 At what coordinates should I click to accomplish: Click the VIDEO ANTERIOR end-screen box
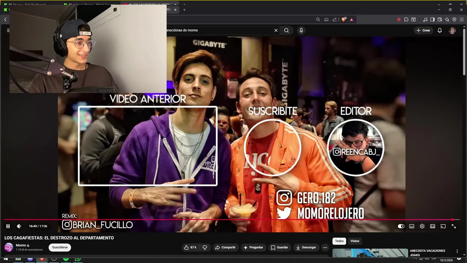click(x=148, y=146)
